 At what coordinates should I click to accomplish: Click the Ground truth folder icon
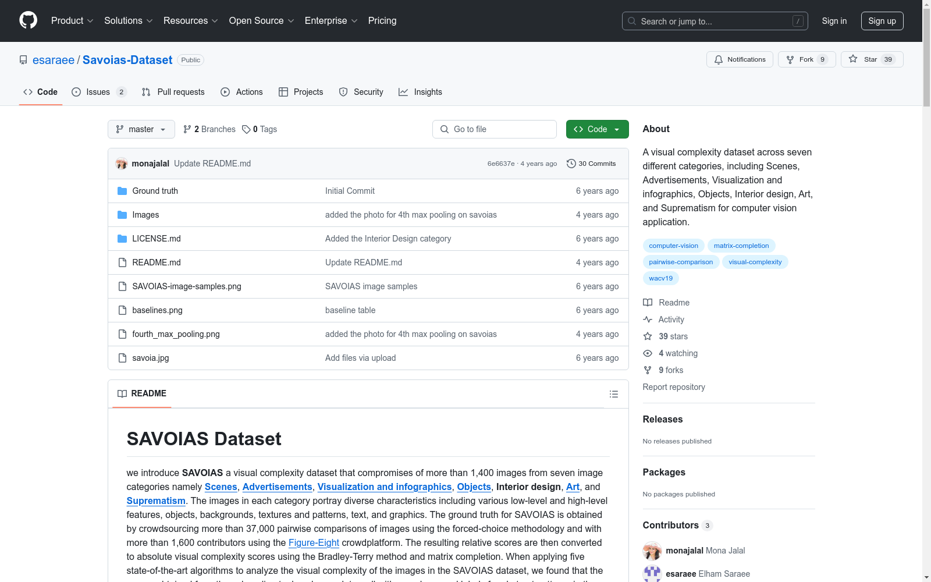tap(122, 191)
